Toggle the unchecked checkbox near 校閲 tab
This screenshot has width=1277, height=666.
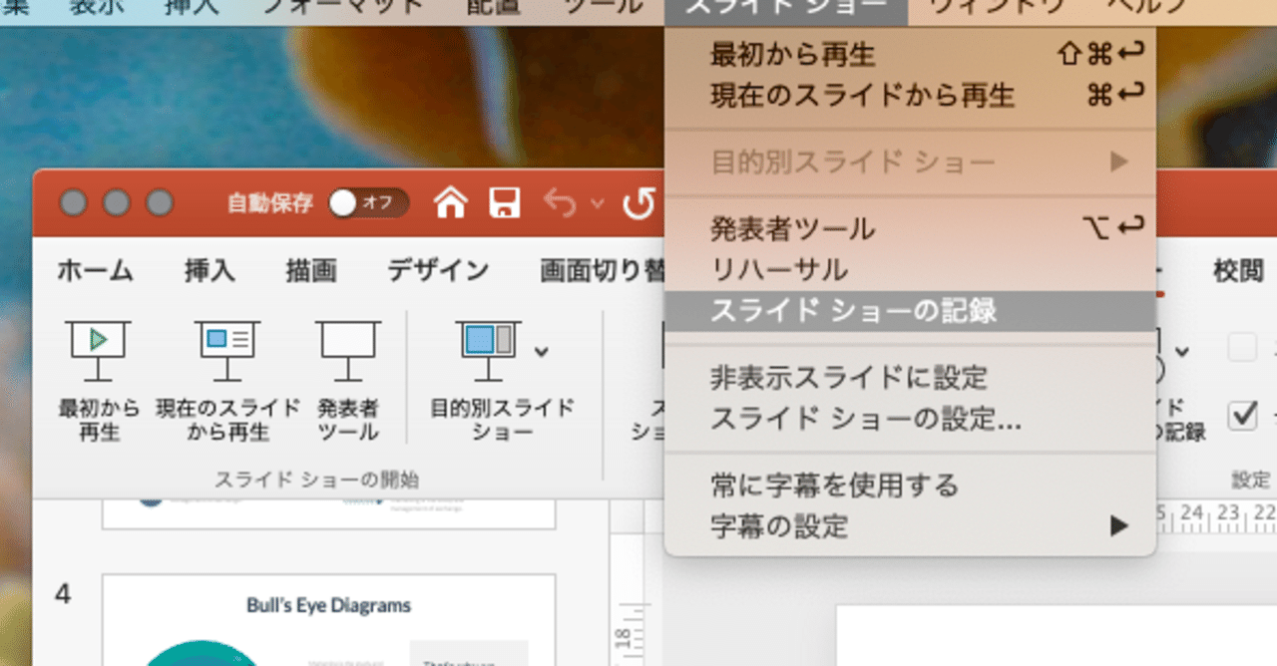(x=1242, y=348)
